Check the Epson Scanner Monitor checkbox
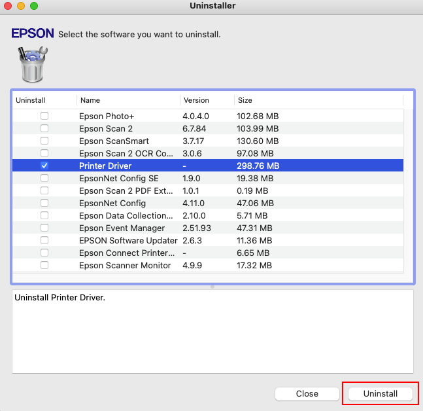 point(44,265)
